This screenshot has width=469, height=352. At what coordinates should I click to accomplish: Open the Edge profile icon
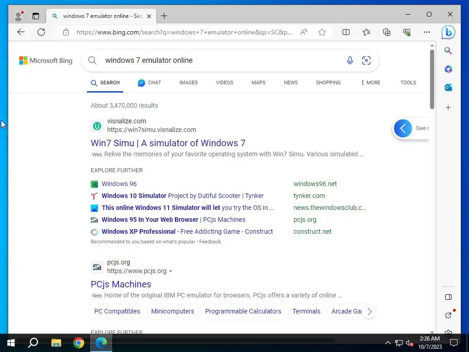(19, 16)
